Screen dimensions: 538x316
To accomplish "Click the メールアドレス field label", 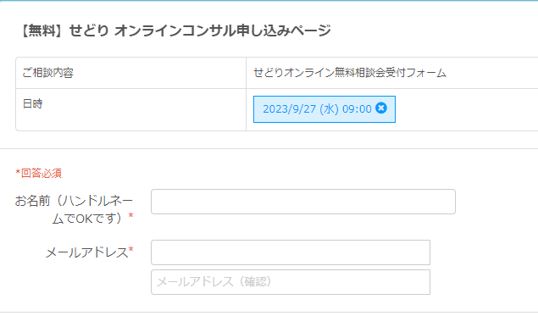I will [89, 252].
